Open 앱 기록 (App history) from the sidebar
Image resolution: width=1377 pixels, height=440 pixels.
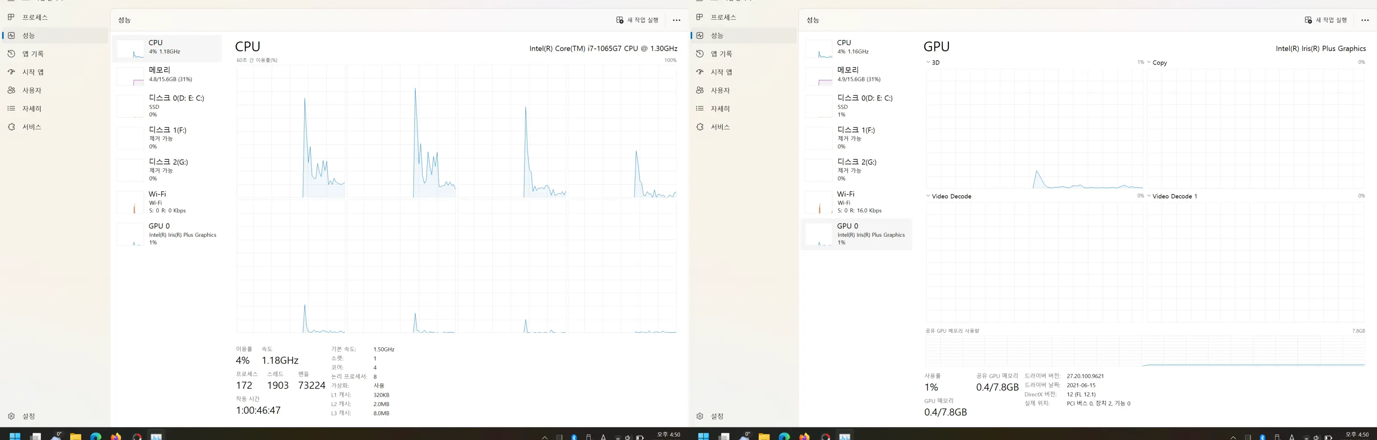[x=32, y=53]
